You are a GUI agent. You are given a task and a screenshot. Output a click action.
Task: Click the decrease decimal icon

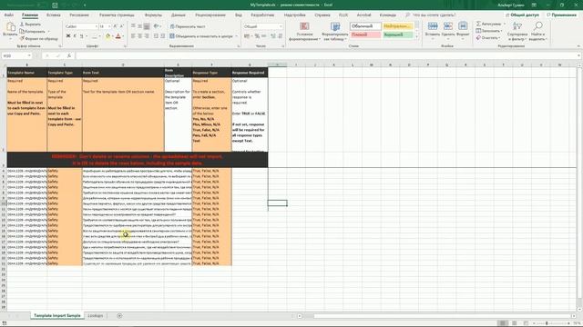tap(280, 36)
